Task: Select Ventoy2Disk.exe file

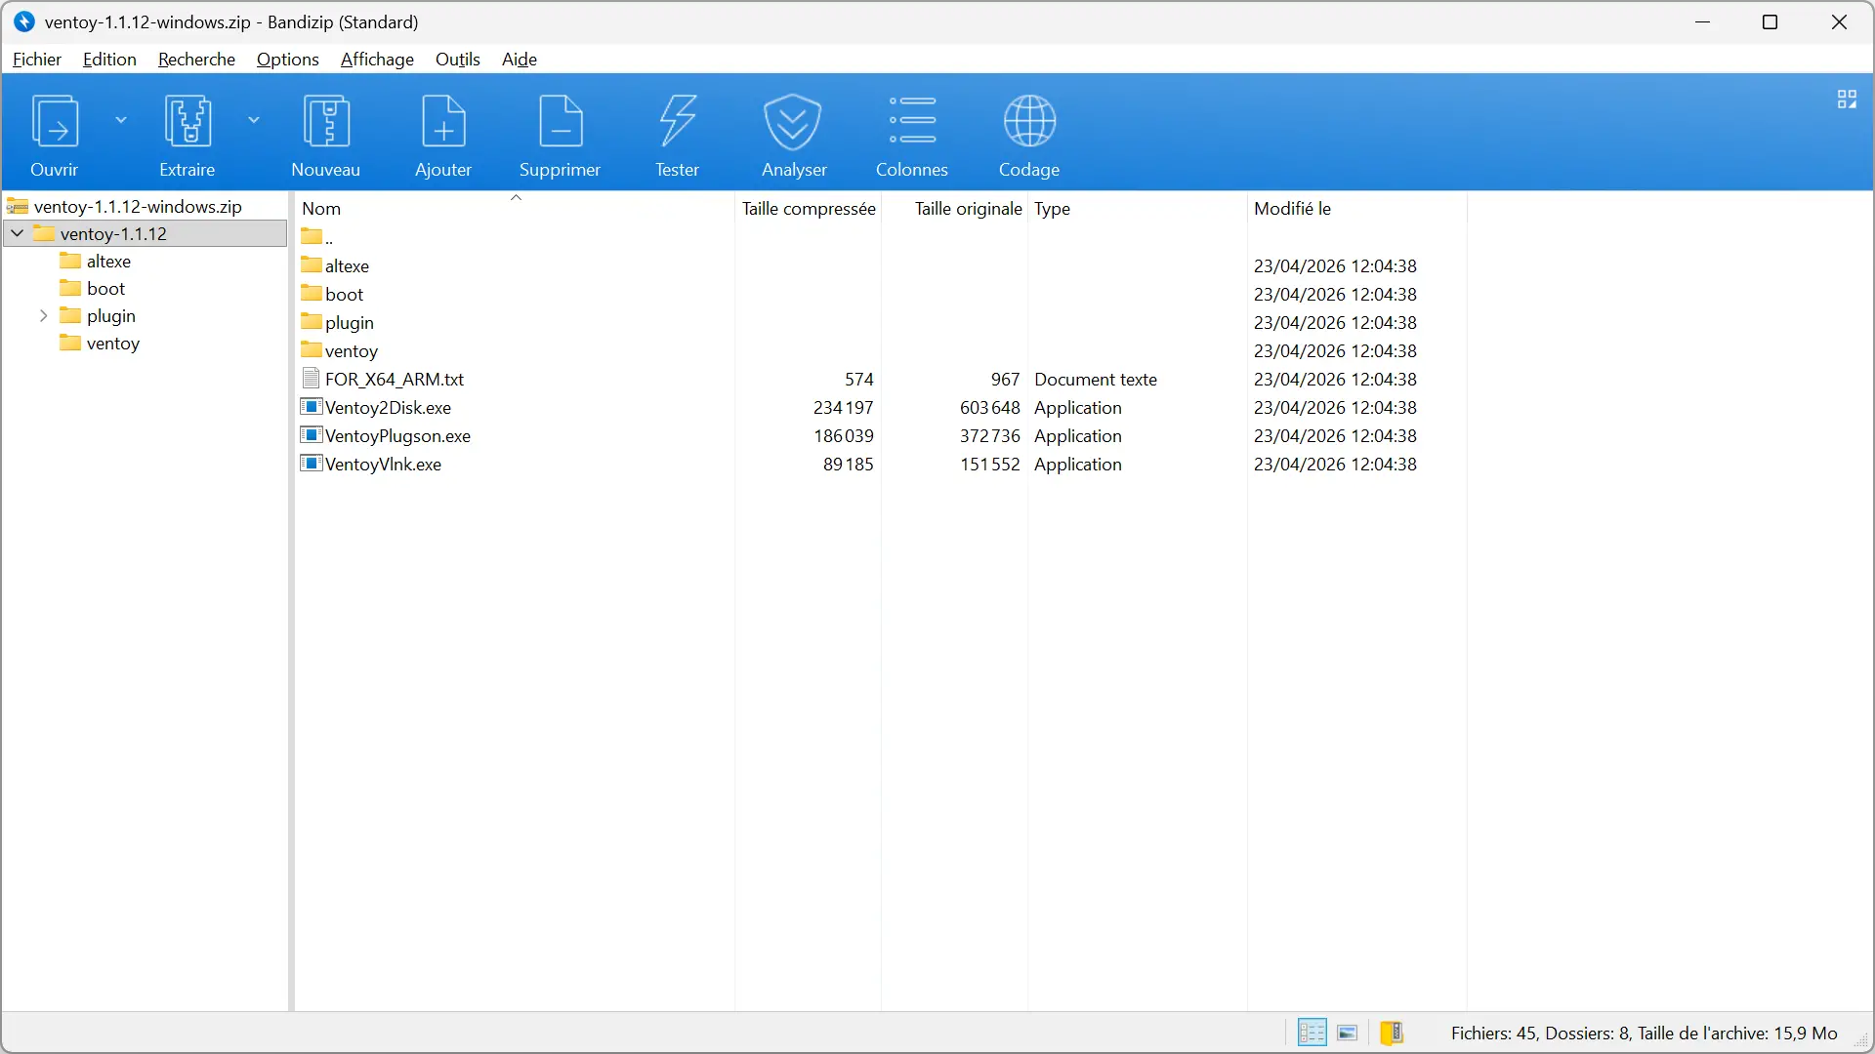Action: (x=881, y=407)
